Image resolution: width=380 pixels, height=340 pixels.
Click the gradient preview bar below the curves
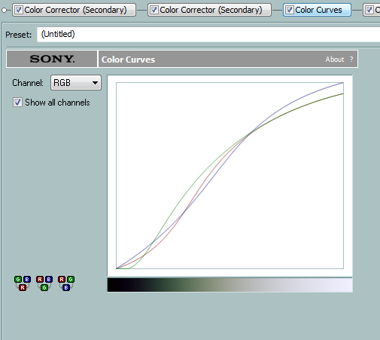coord(230,285)
